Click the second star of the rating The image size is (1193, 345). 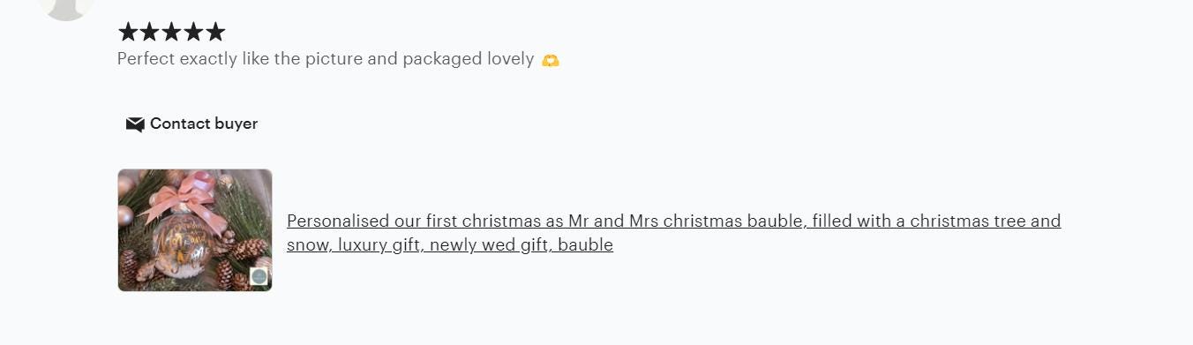tap(150, 33)
